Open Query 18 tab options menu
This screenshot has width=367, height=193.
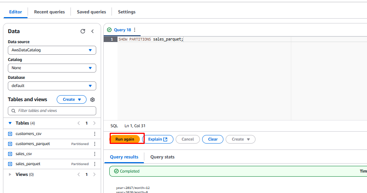click(135, 30)
